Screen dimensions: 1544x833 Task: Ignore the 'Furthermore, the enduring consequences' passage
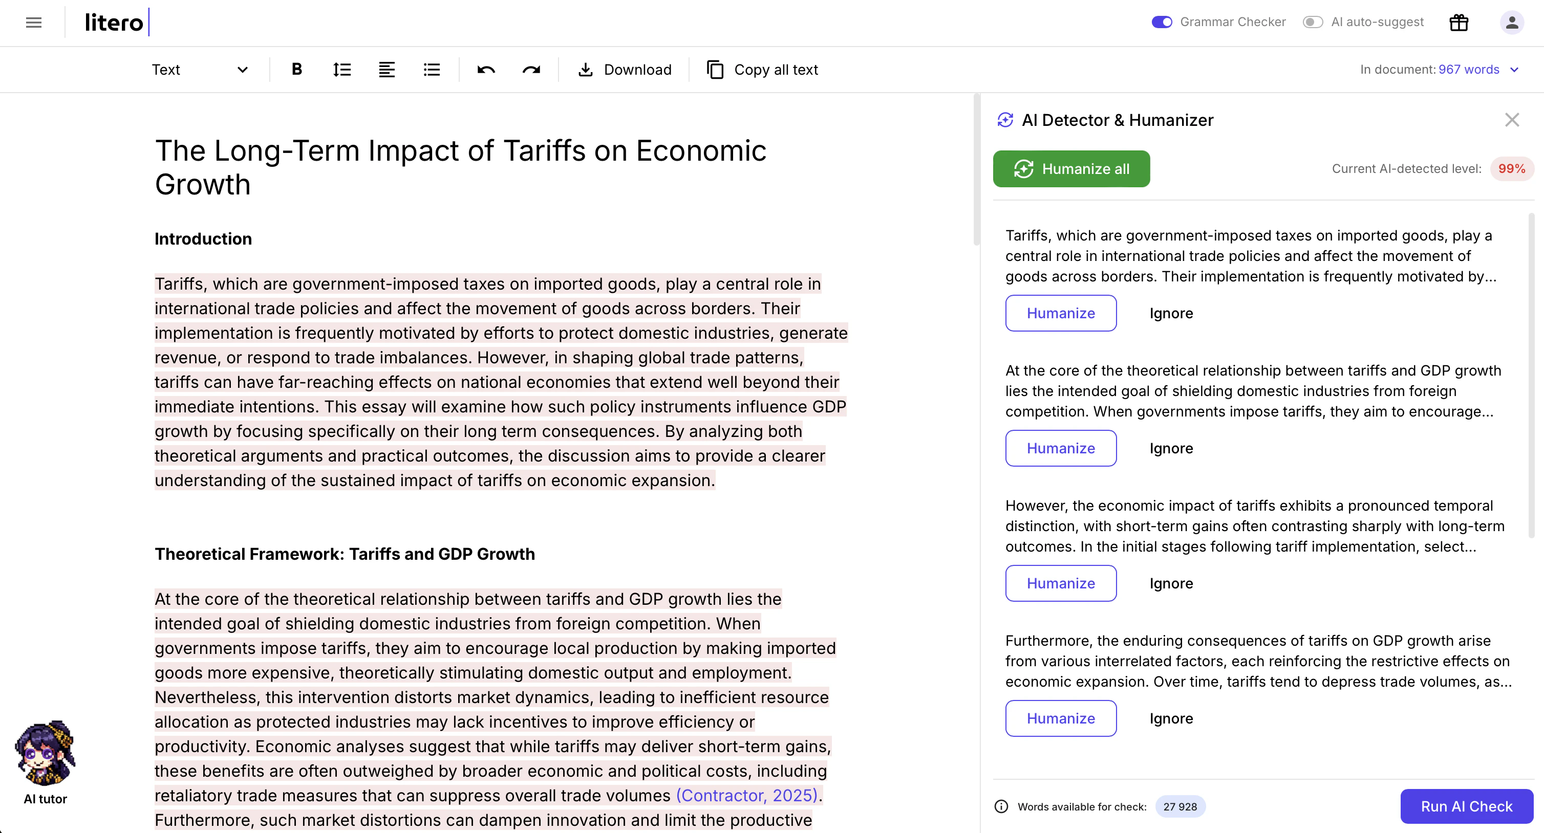click(x=1171, y=718)
